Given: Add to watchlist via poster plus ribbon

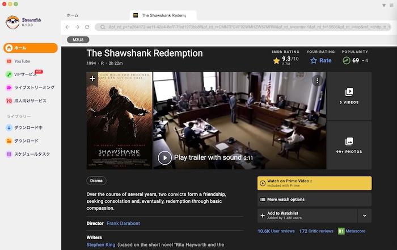Looking at the screenshot, I should click(x=92, y=78).
